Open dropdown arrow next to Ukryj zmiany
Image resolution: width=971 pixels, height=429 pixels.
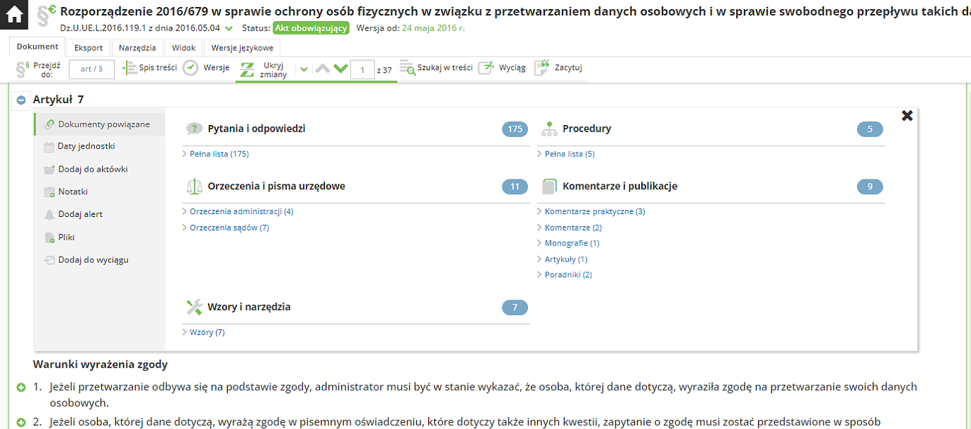[304, 69]
